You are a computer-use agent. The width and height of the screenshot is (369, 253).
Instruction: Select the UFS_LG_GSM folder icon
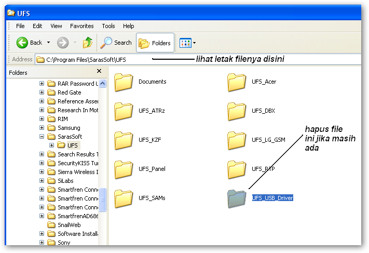point(237,140)
